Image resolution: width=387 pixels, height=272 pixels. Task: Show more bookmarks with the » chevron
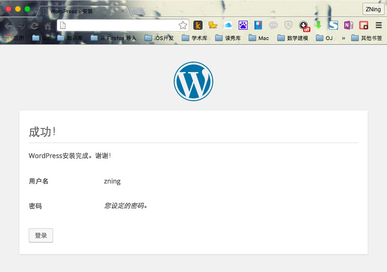tap(343, 38)
